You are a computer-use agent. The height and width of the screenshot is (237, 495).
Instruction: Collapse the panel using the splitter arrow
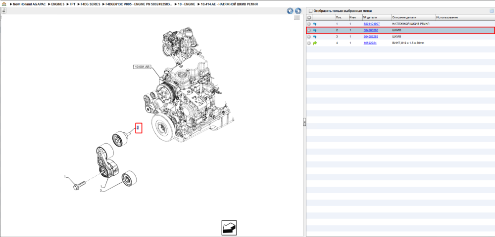[x=304, y=122]
